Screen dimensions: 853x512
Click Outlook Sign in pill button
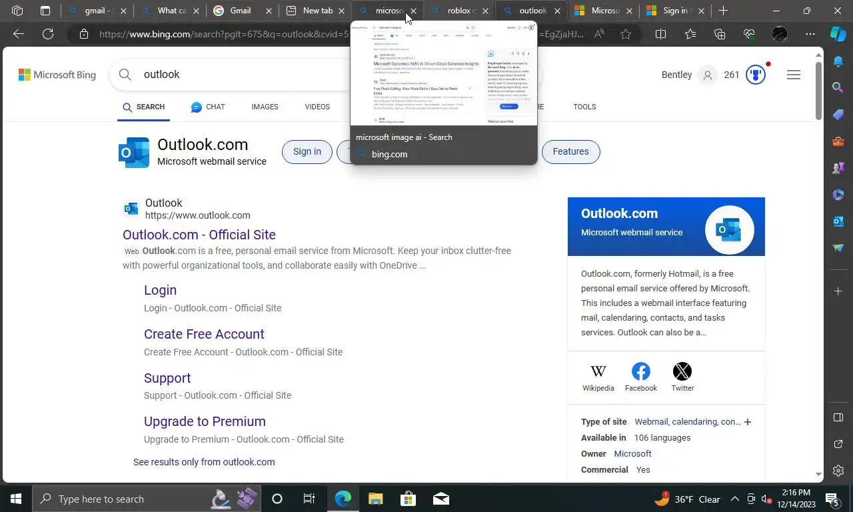[x=307, y=151]
